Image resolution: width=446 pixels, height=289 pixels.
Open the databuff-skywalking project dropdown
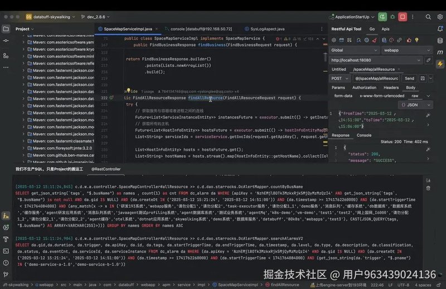coord(50,17)
